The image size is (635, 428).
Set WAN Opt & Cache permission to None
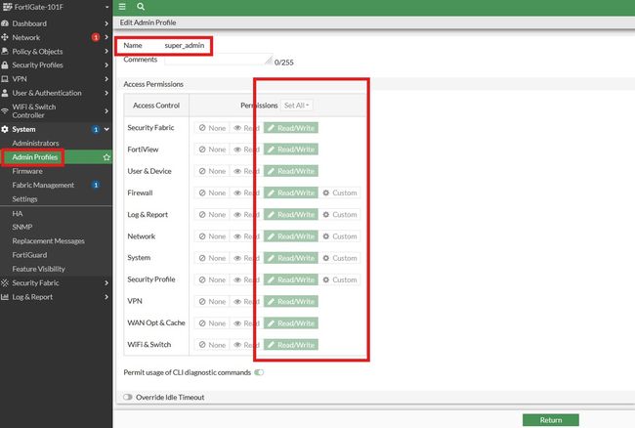coord(212,323)
